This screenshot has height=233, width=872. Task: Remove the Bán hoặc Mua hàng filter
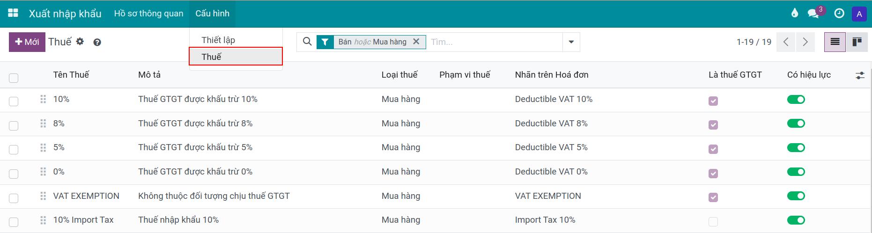coord(416,42)
